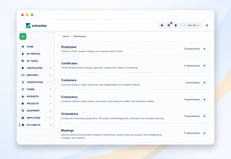Click the Contractors card heading
Screen dimensions: 231x159
click(x=69, y=97)
